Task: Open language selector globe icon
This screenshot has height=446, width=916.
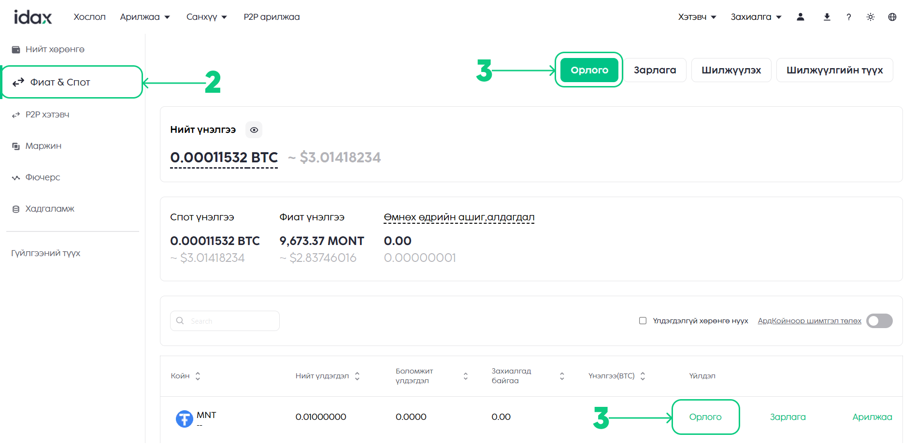Action: click(x=892, y=17)
